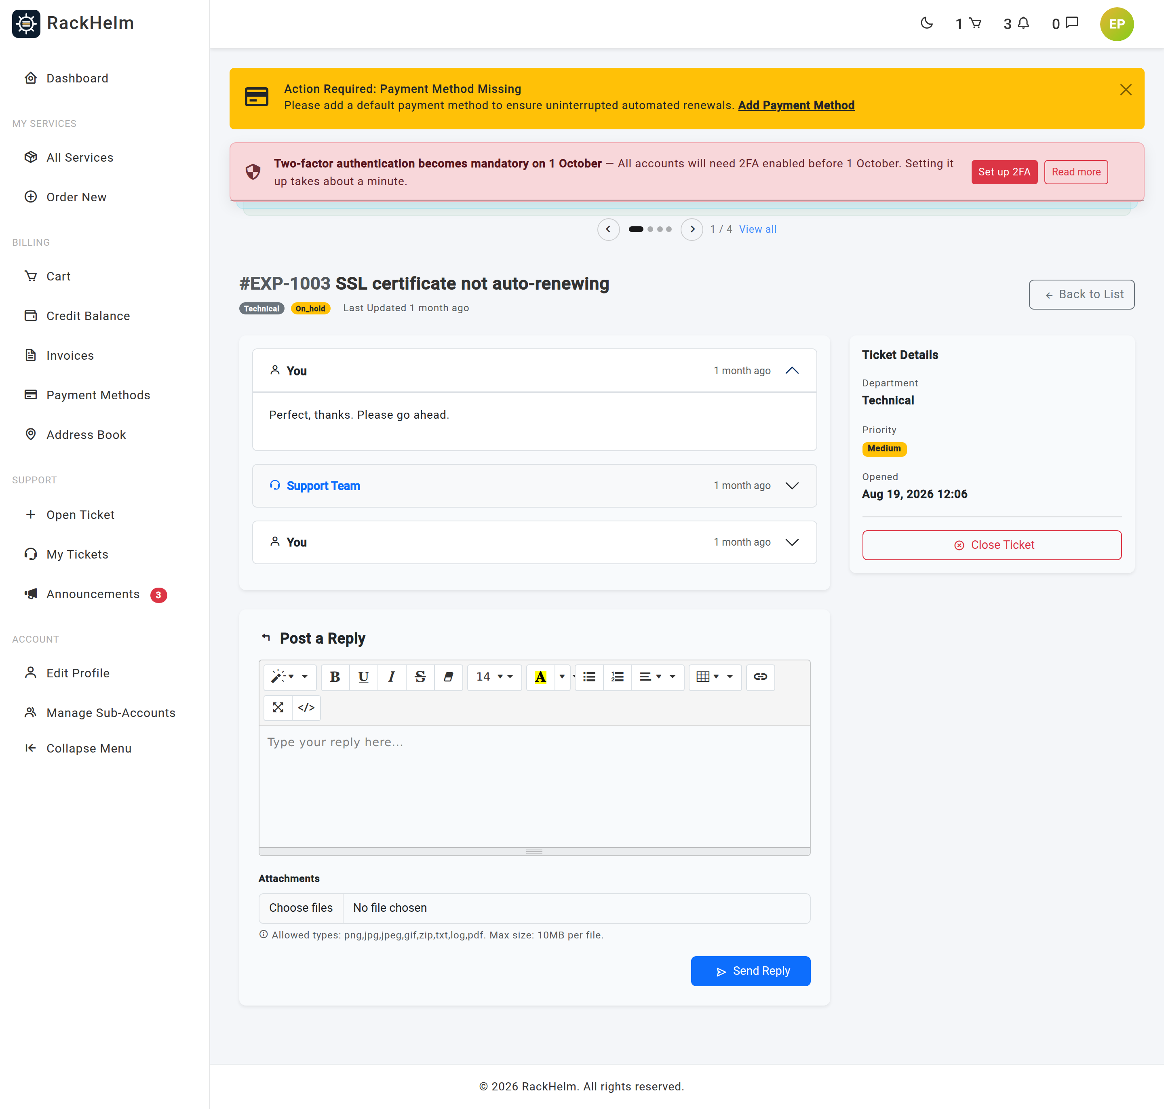
Task: Switch to code view in editor
Action: [306, 708]
